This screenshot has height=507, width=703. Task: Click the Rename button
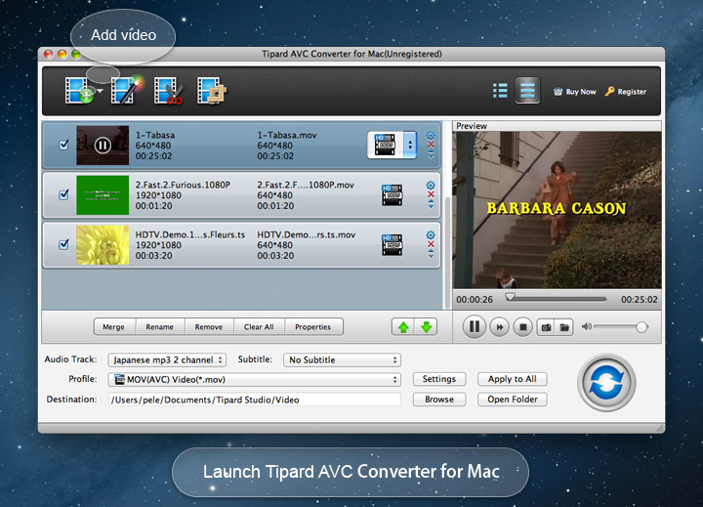tap(160, 326)
